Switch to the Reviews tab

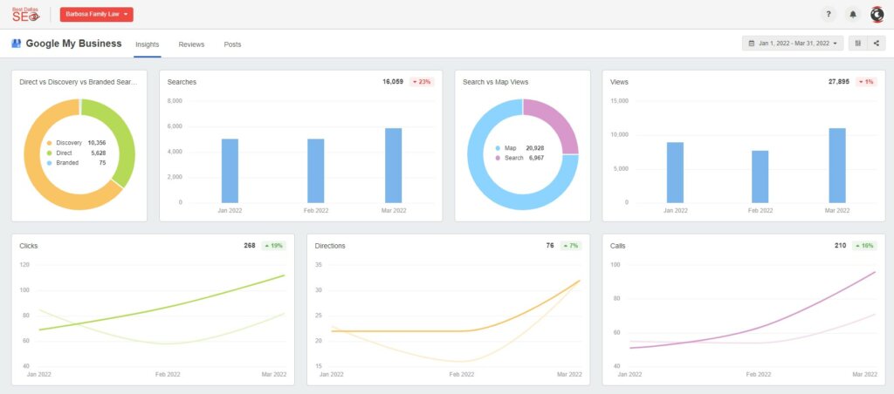click(x=191, y=44)
